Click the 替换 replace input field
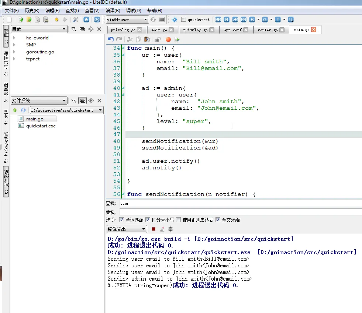Image resolution: width=362 pixels, height=313 pixels. (240, 212)
